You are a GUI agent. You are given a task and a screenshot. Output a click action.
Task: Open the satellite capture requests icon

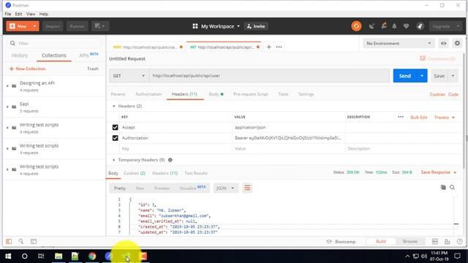click(x=371, y=26)
